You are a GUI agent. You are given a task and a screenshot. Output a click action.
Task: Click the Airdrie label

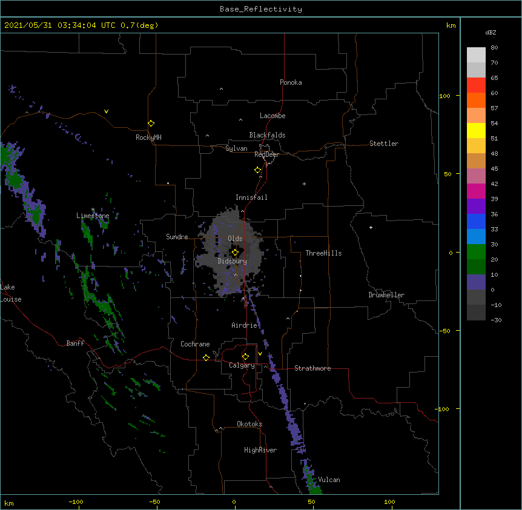[245, 325]
